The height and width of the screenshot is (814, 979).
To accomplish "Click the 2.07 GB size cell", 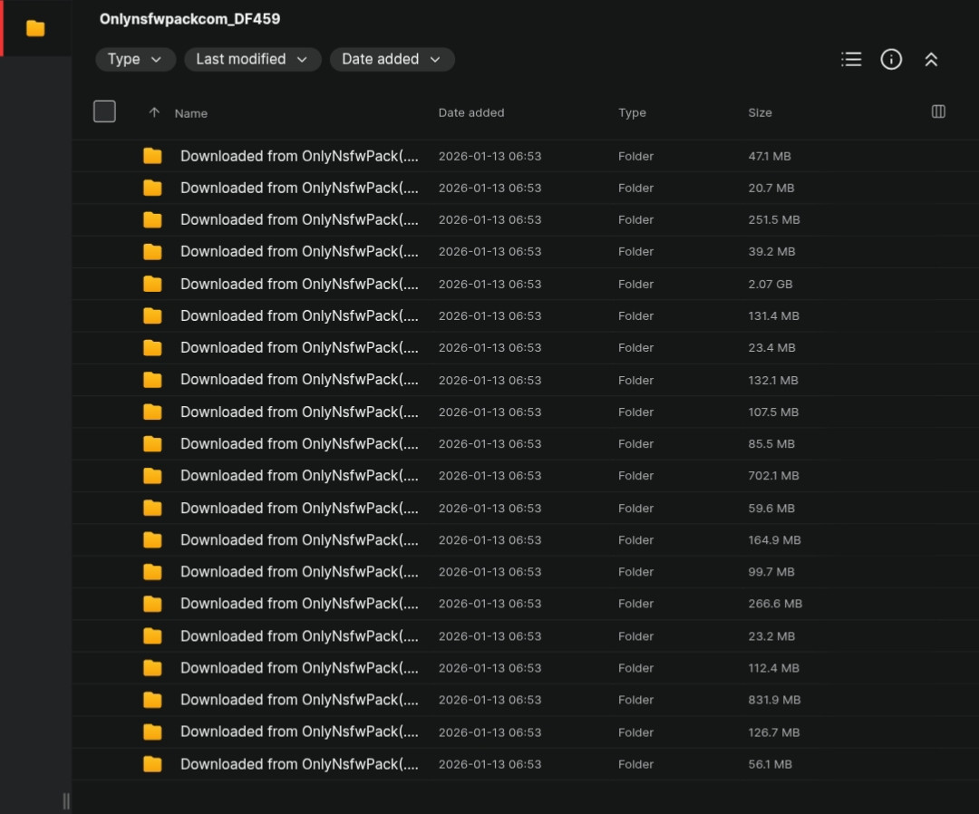I will 771,284.
